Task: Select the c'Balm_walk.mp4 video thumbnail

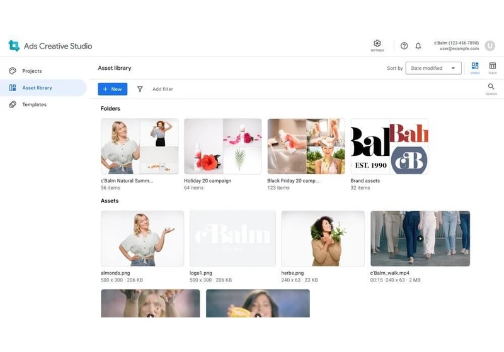Action: [420, 238]
